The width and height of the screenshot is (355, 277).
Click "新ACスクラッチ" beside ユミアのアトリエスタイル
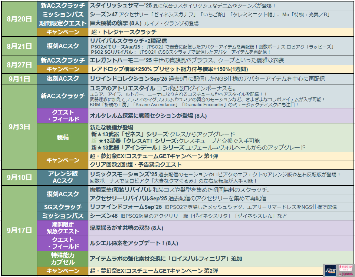(63, 96)
